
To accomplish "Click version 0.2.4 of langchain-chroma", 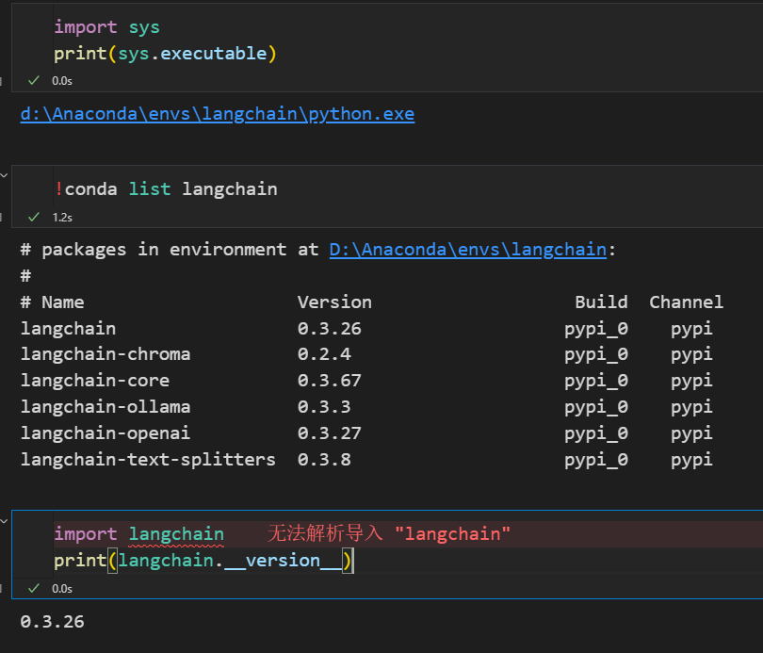I will [324, 354].
